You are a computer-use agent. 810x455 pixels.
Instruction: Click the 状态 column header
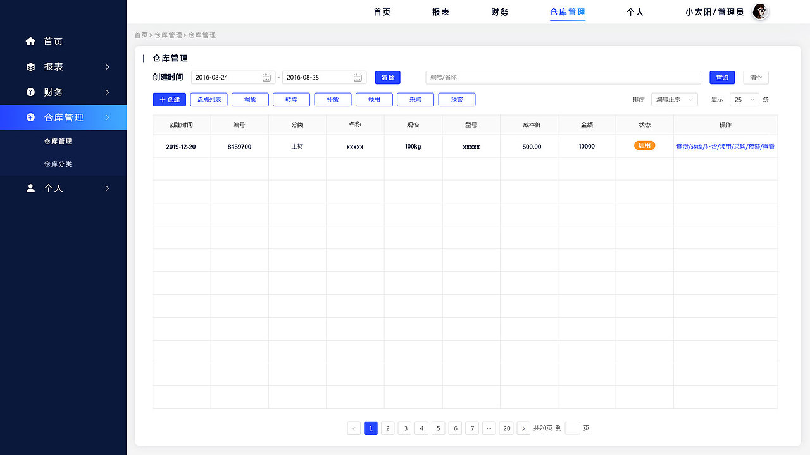pos(644,125)
